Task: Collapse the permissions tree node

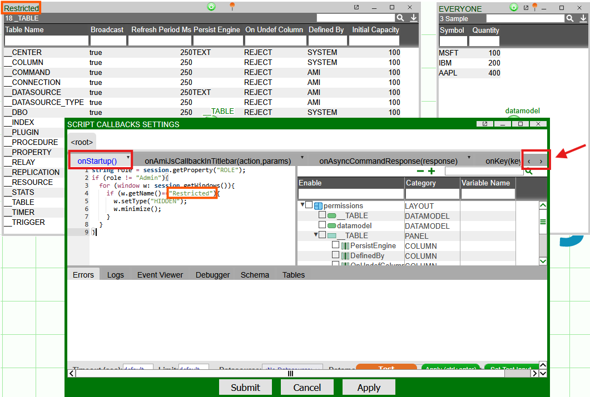Action: point(303,205)
